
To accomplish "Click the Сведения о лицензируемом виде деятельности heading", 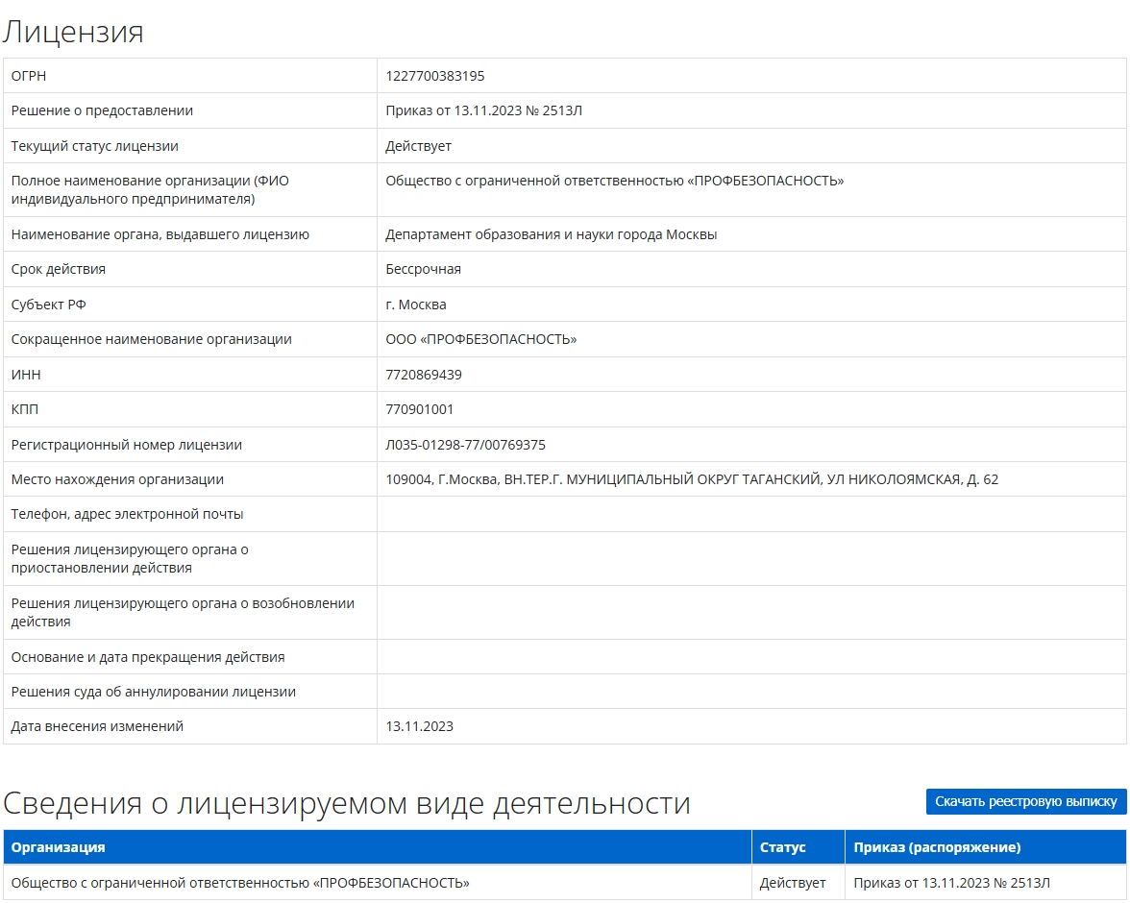I will pos(347,803).
